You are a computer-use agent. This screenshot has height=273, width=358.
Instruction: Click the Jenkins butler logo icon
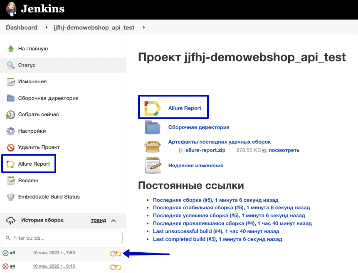click(11, 9)
